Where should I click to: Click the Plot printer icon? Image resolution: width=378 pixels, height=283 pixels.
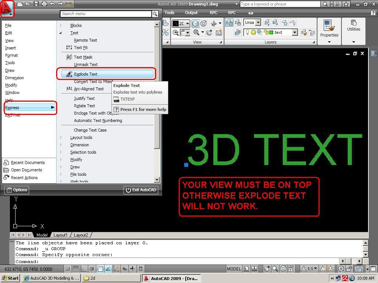44,4
